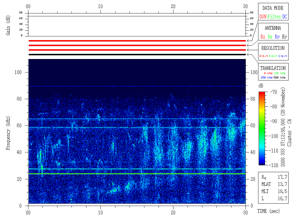Select the red Ez antenna label
The width and height of the screenshot is (294, 220).
(x=263, y=37)
